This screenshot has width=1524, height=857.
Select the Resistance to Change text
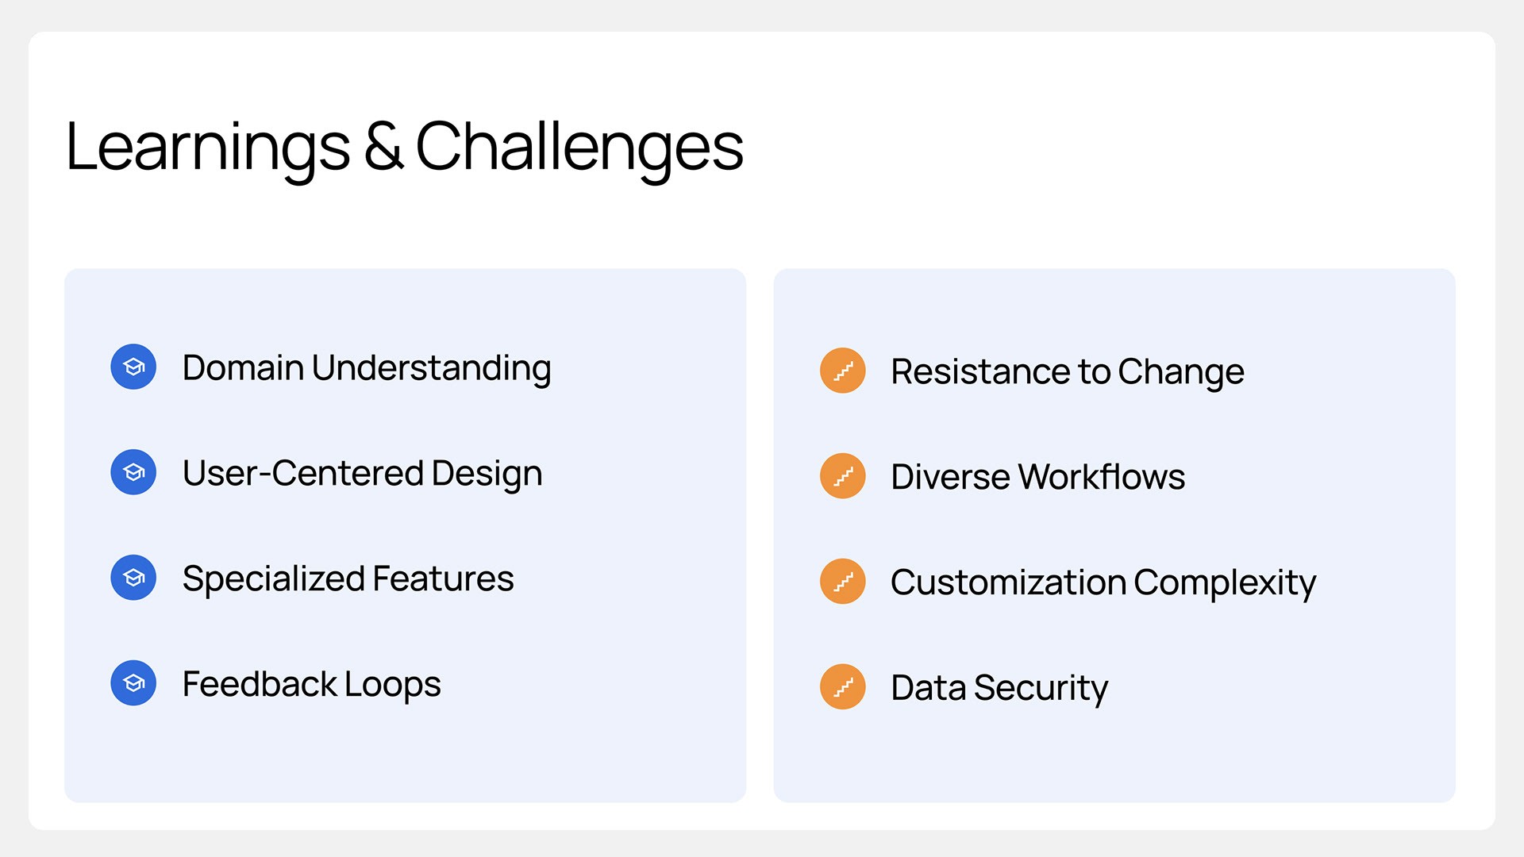(1068, 372)
